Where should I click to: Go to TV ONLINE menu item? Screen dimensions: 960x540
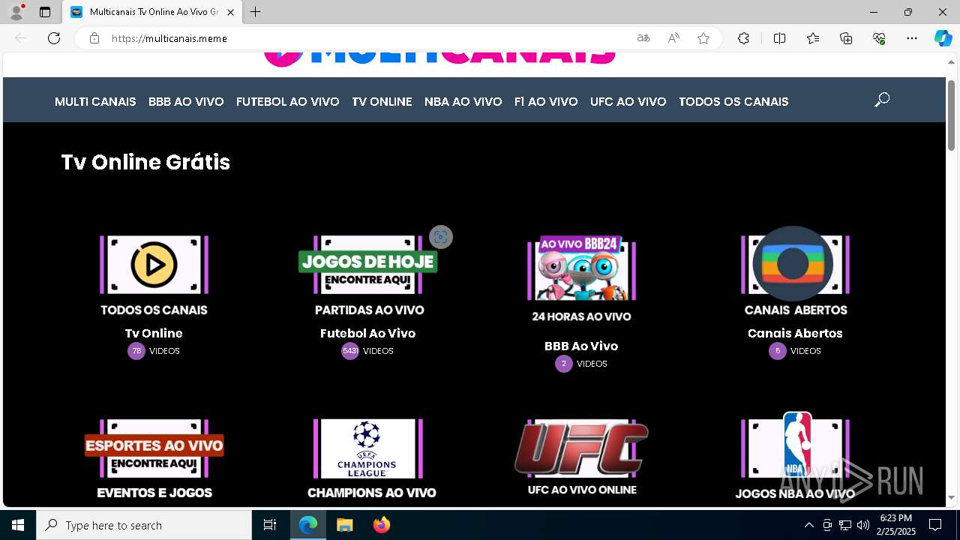(382, 101)
